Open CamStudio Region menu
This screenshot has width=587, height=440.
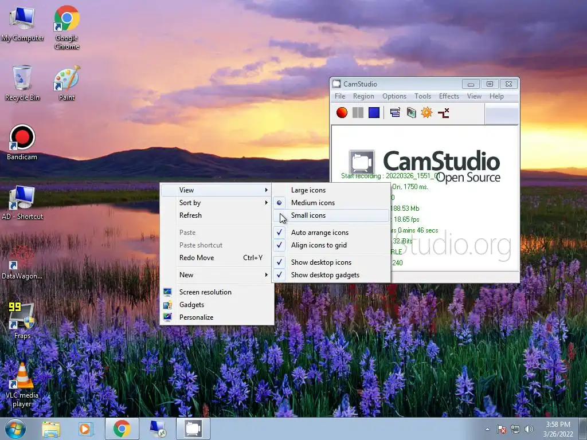pyautogui.click(x=363, y=96)
